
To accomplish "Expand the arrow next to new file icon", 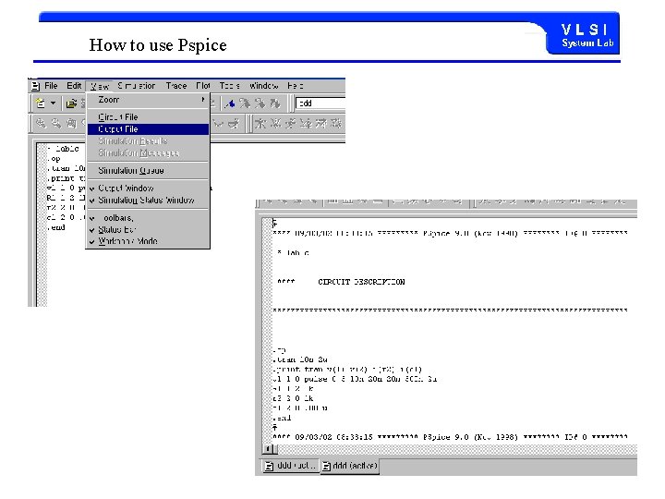I will click(x=53, y=103).
